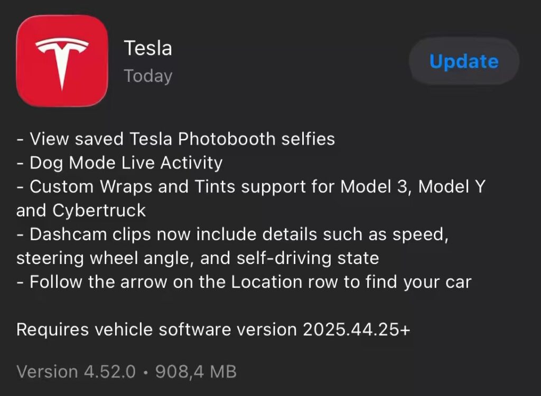The image size is (541, 396).
Task: Tap the Custom Wraps and Tints line
Action: [251, 186]
